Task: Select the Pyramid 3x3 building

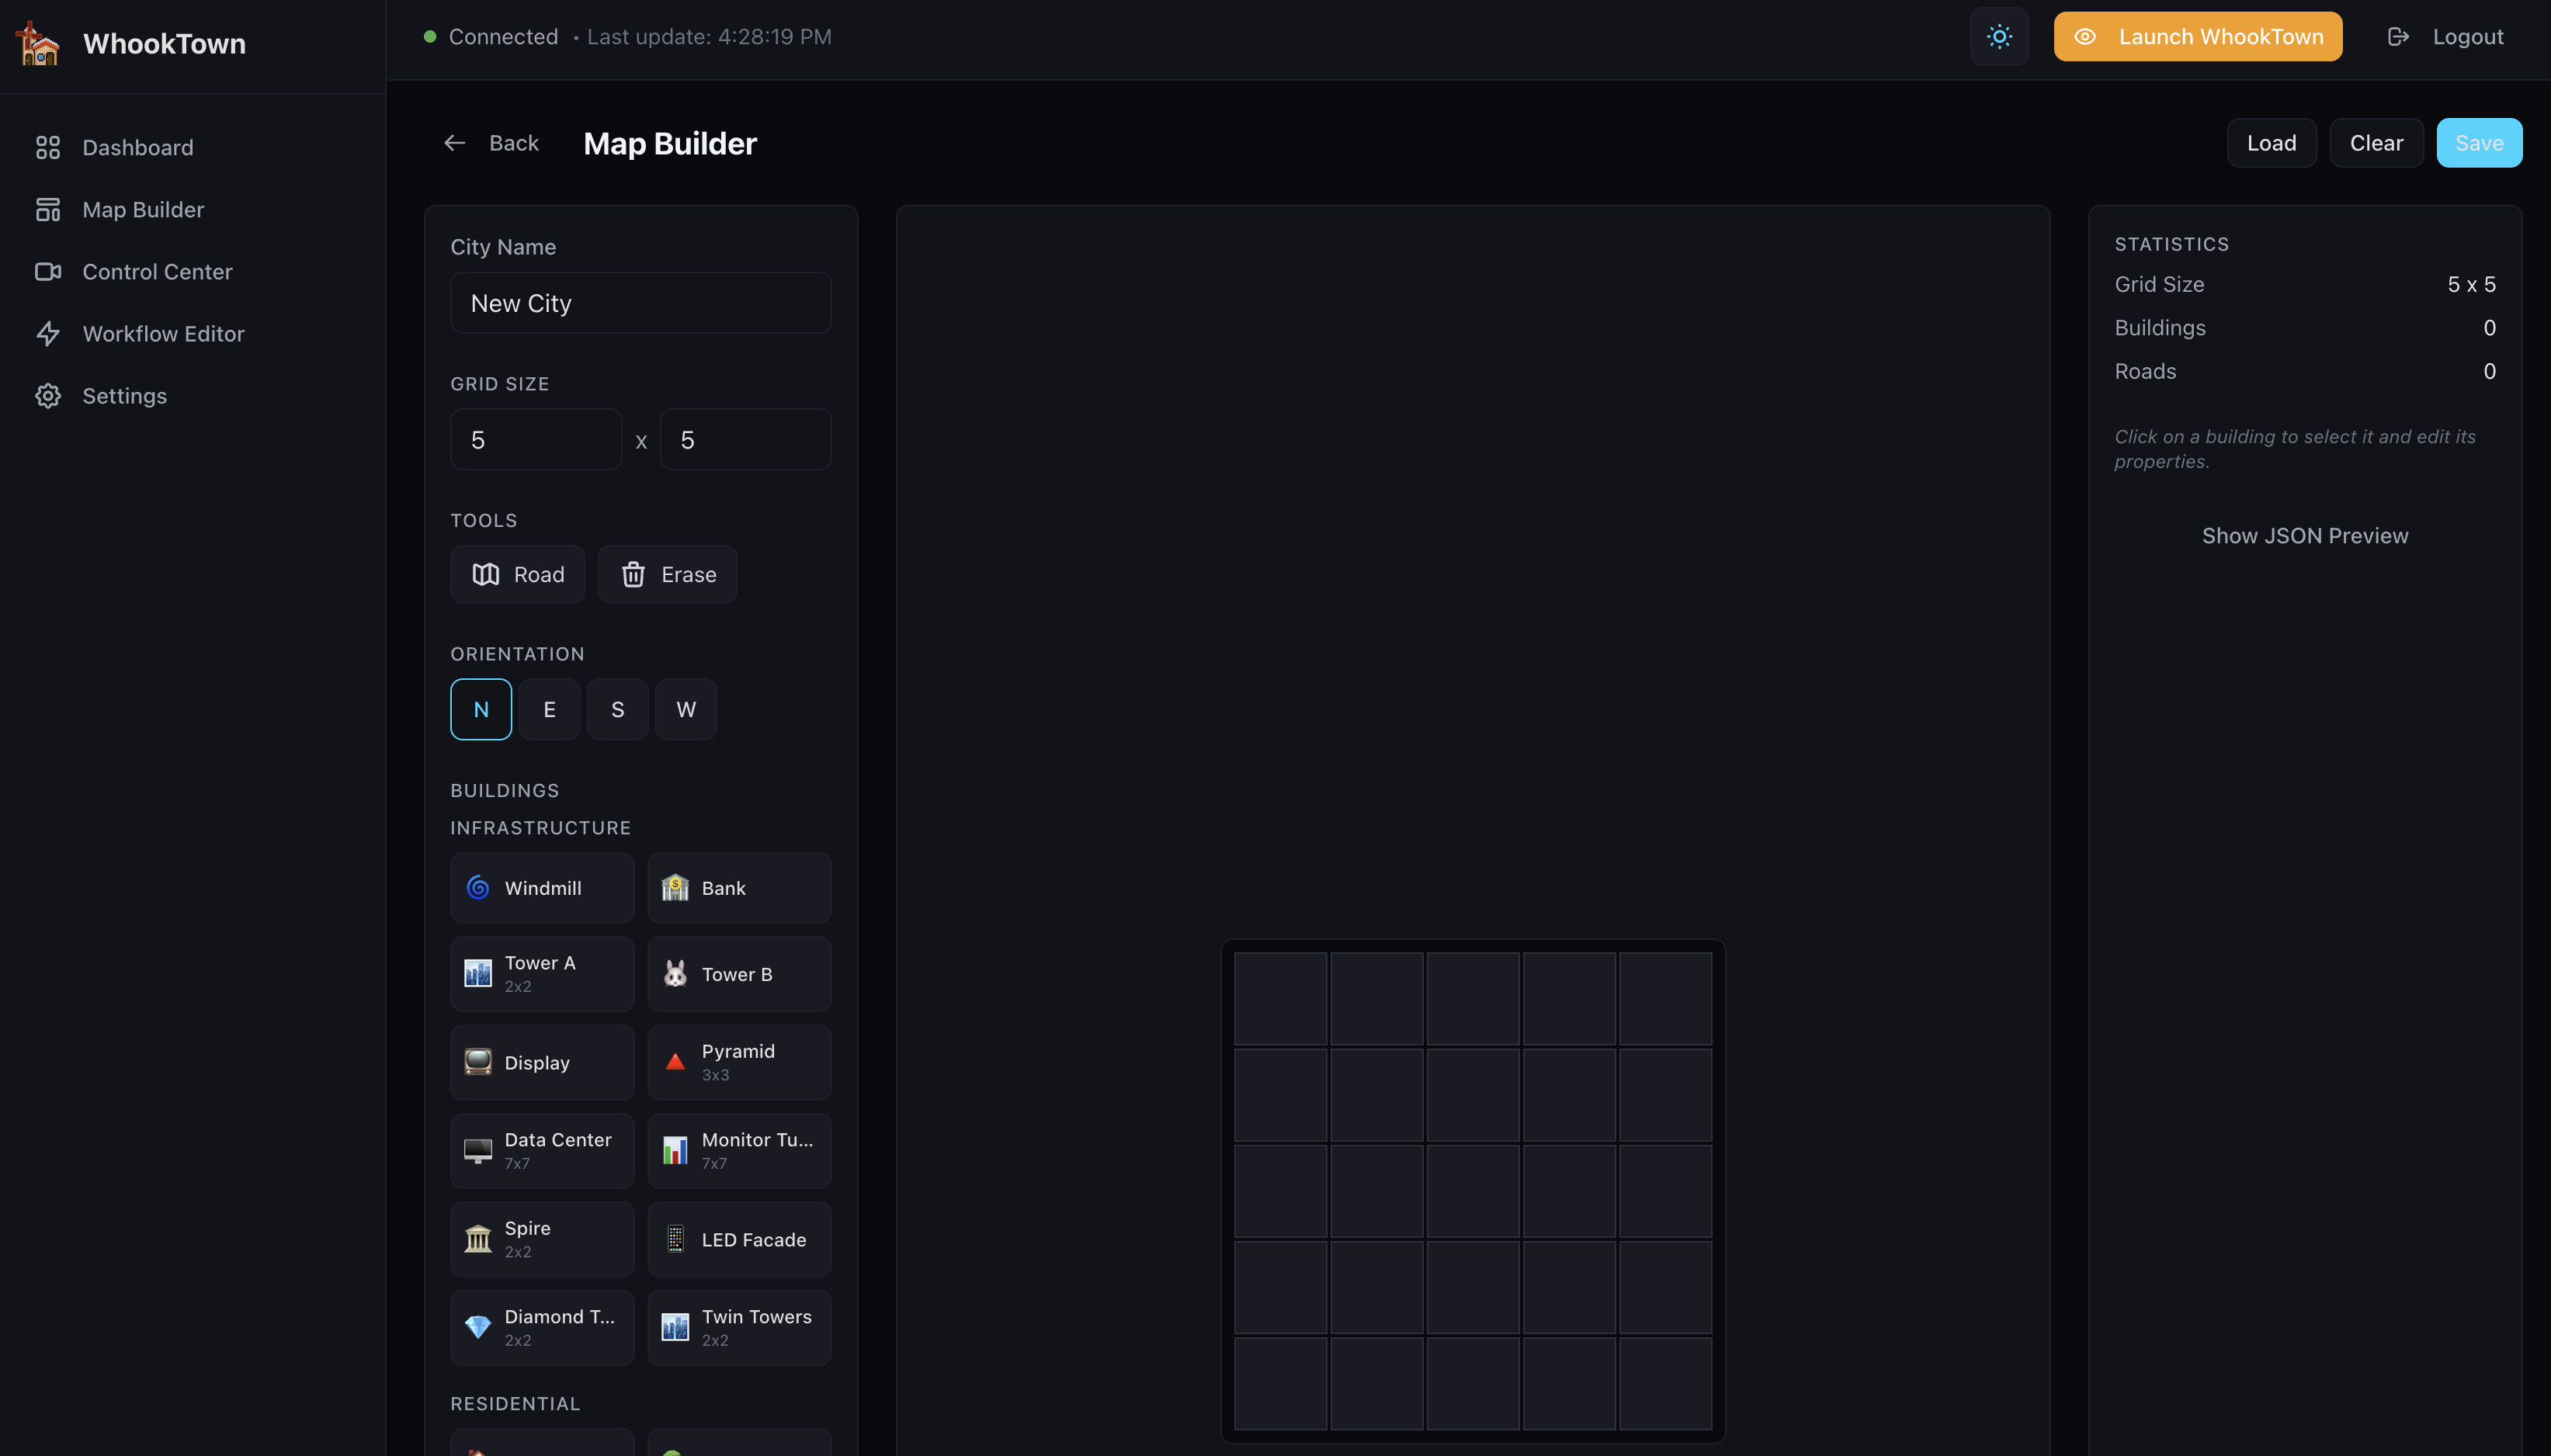Action: [x=738, y=1062]
